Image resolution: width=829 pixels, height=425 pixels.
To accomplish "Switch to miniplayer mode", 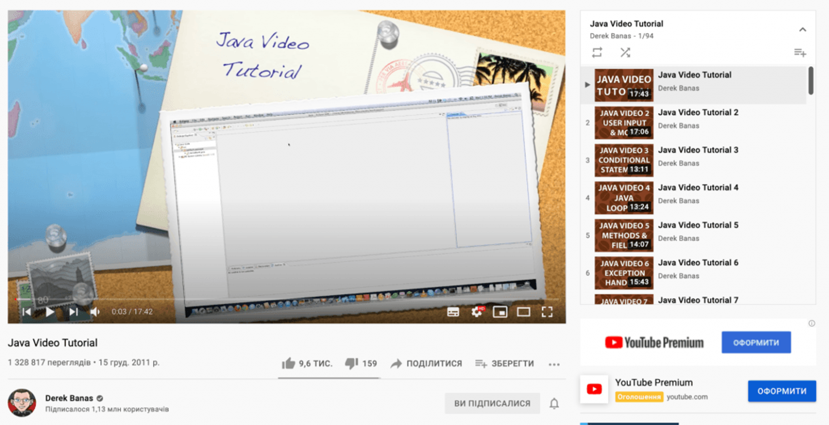I will tap(500, 312).
